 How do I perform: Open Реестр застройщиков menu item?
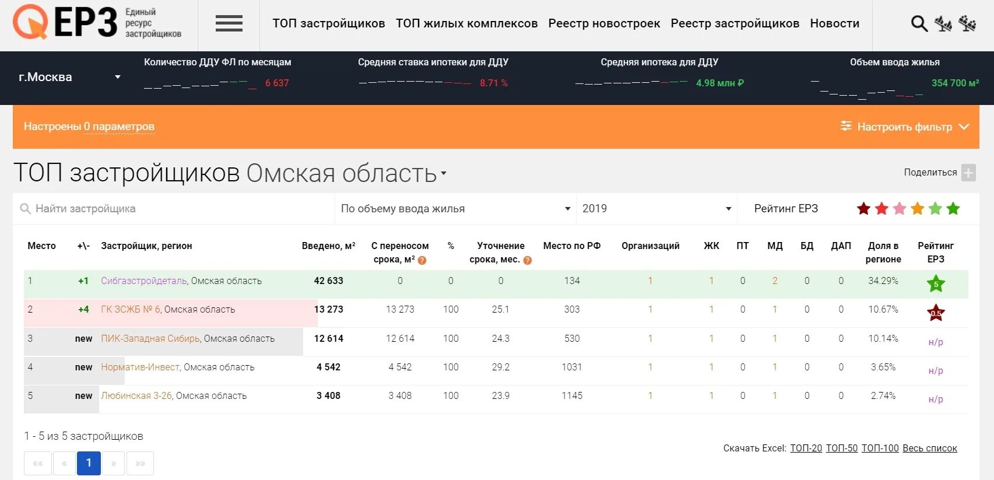pyautogui.click(x=735, y=23)
